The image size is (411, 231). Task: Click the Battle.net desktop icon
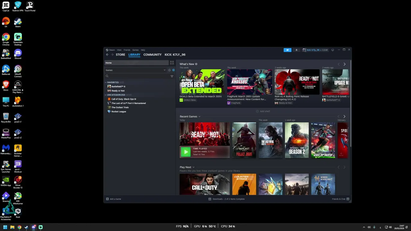coord(6,70)
